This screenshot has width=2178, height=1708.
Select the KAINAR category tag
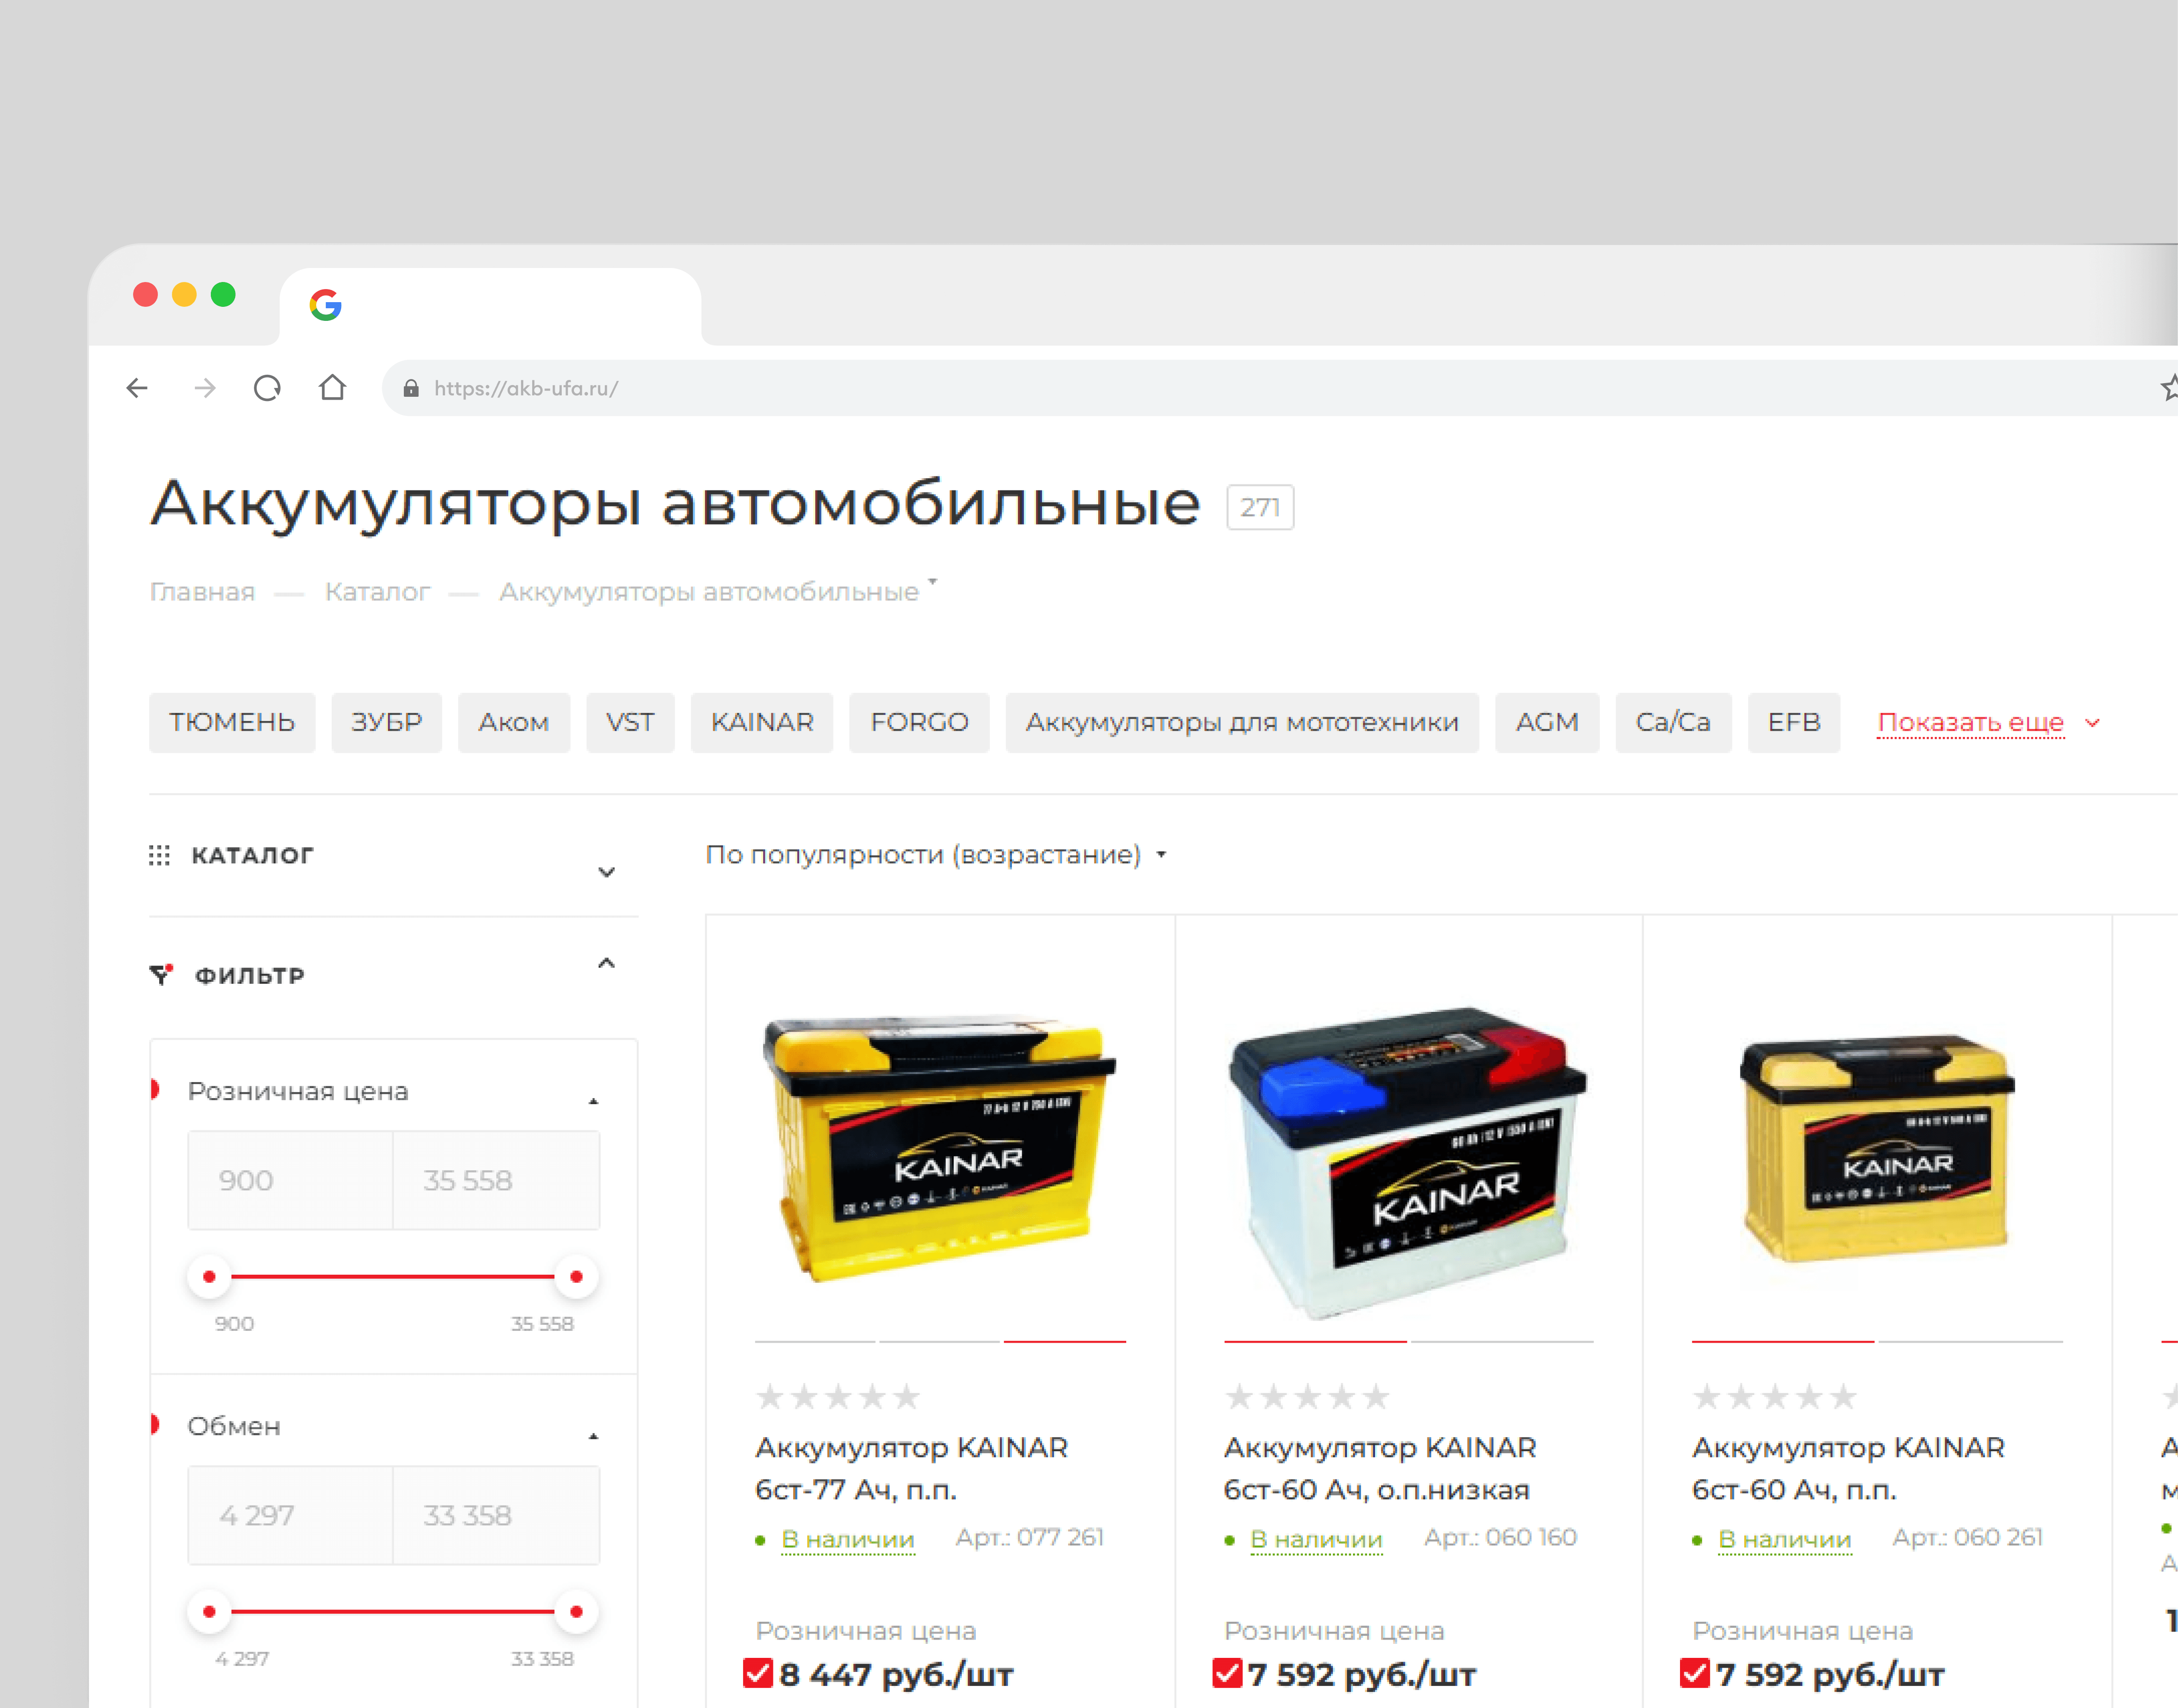coord(762,722)
